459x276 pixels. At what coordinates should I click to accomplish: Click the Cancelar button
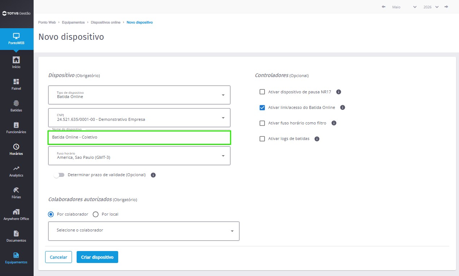pos(59,257)
